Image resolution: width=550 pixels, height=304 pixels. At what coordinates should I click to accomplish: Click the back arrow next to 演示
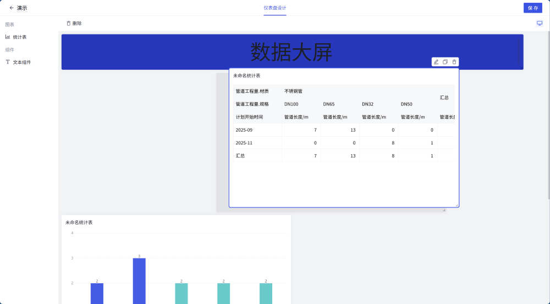click(12, 8)
